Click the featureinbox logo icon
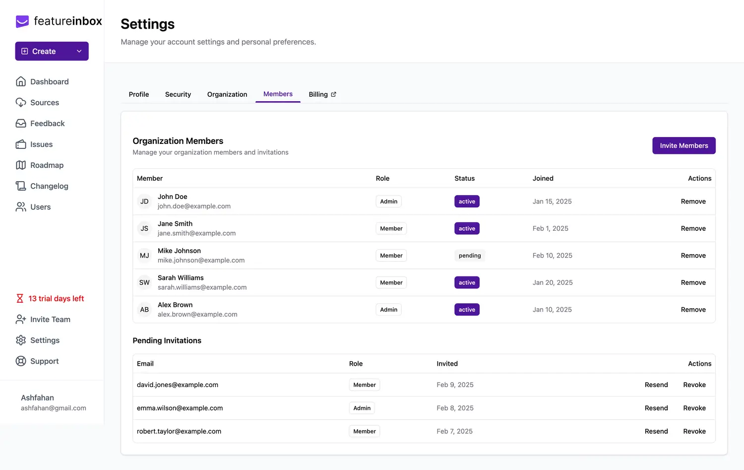Image resolution: width=744 pixels, height=470 pixels. coord(22,21)
